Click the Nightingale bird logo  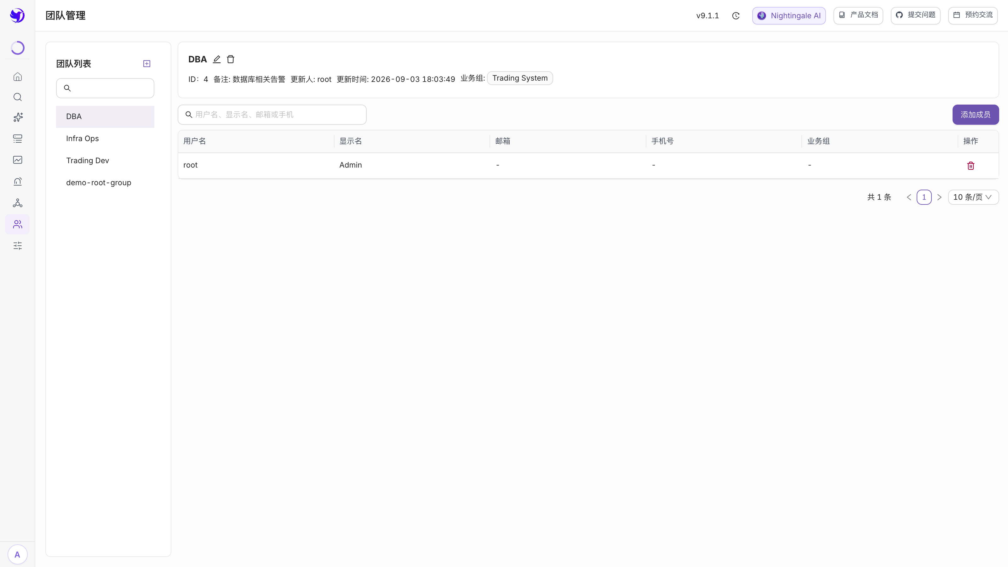click(x=17, y=16)
